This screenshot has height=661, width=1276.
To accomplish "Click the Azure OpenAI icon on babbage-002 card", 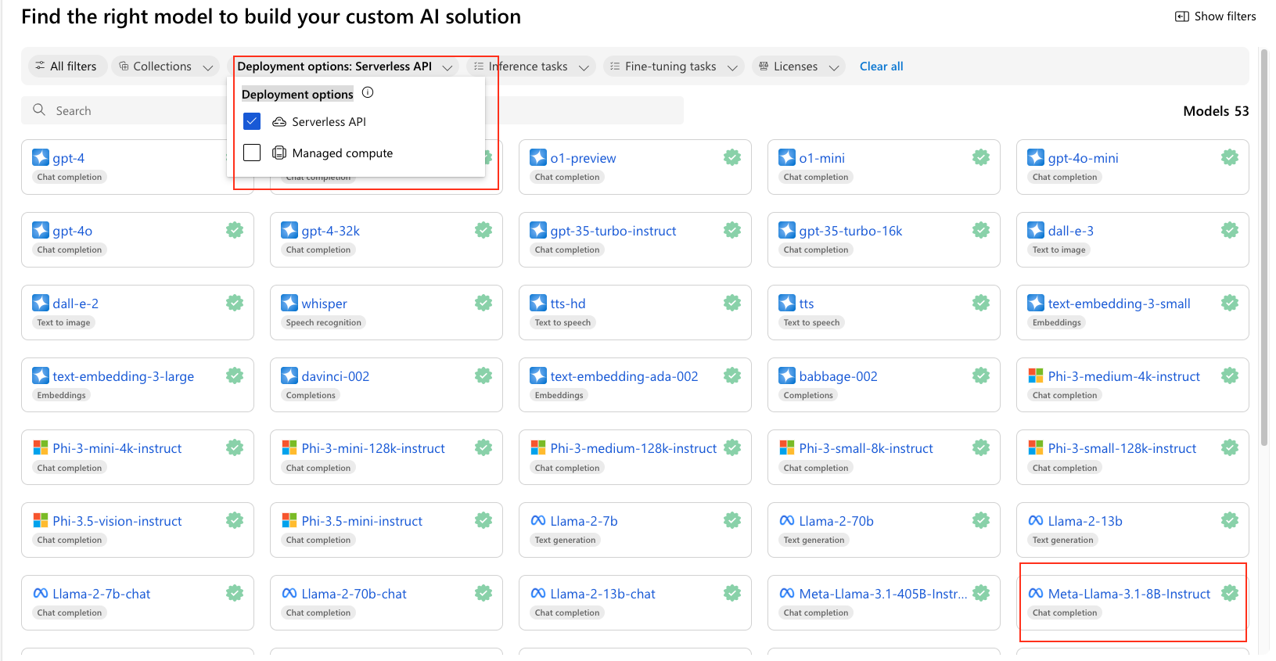I will [x=787, y=375].
